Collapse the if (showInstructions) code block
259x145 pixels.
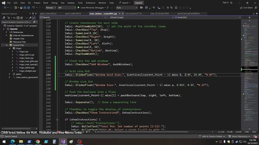(57, 120)
